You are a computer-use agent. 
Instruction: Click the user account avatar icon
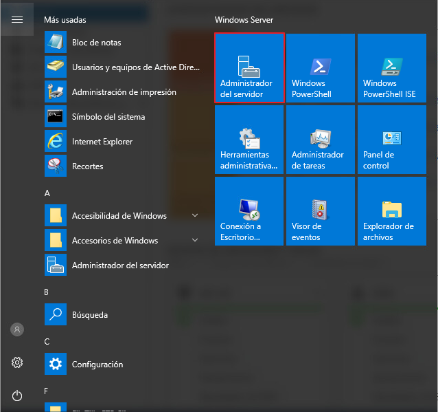(17, 329)
